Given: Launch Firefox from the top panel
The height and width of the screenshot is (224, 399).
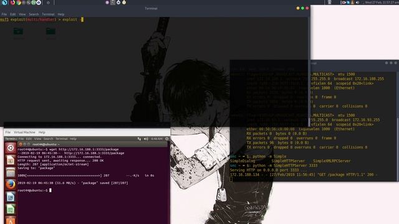Looking at the screenshot, I should point(12,2).
